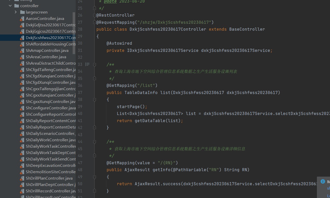Viewport: 330px width, 198px height.
Task: Open ShAreaDistractChildController file
Action: pos(51,63)
